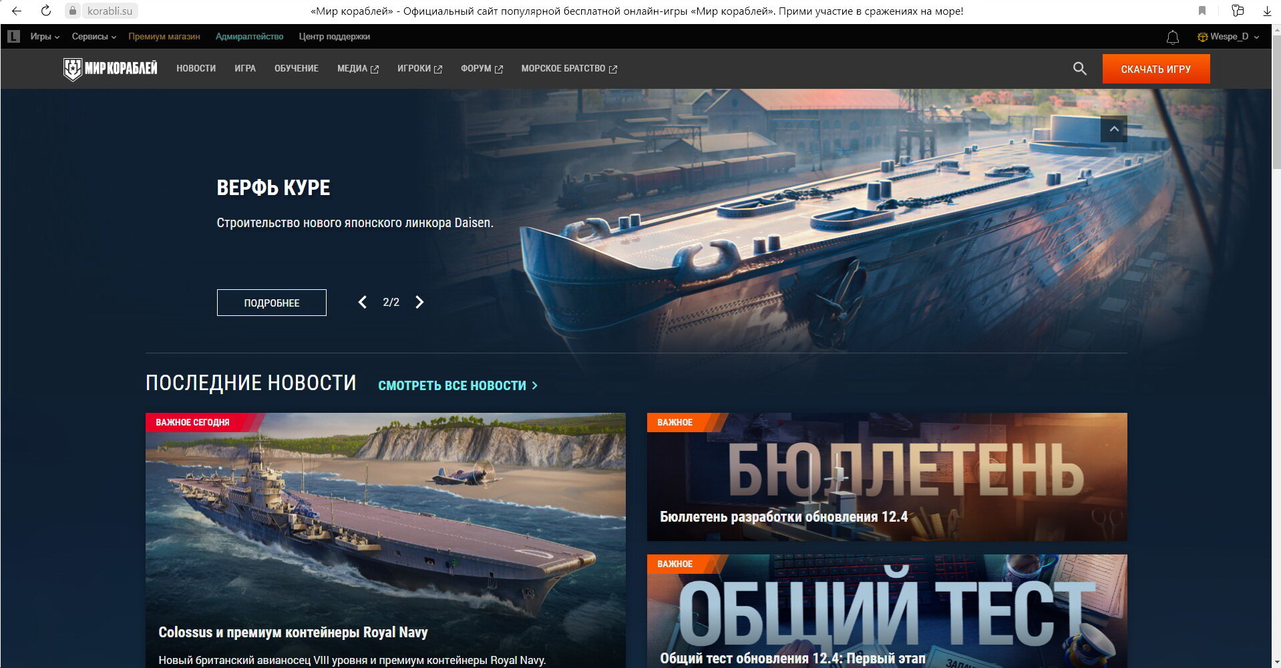Click the search magnifier icon
The height and width of the screenshot is (668, 1281).
pos(1079,69)
